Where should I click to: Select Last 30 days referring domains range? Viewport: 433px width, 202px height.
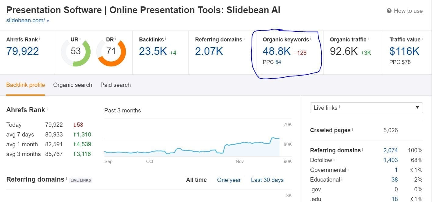(x=267, y=180)
